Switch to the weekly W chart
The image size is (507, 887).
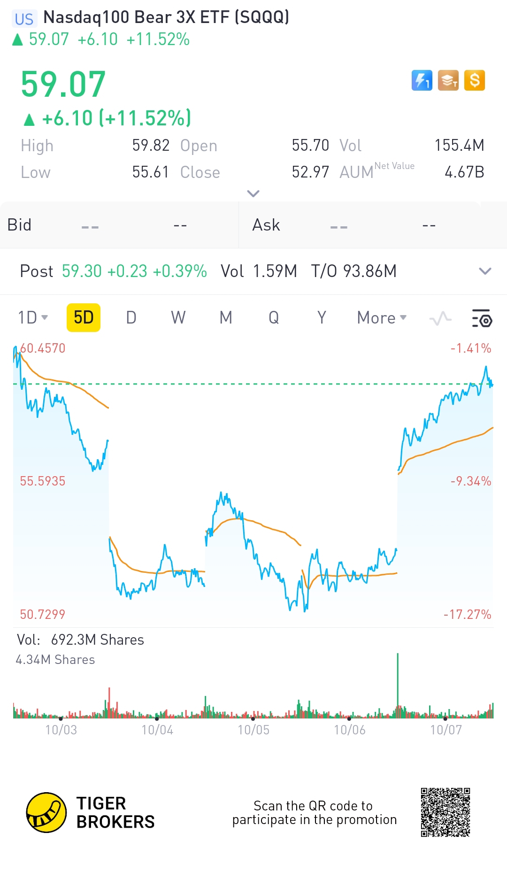[x=178, y=318]
